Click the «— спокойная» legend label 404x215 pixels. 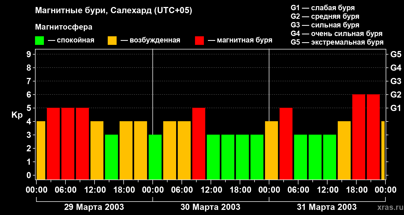[x=71, y=41]
